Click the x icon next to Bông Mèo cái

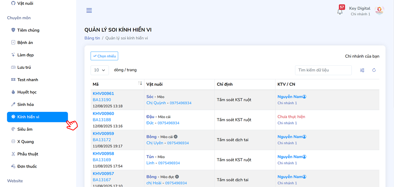point(176,137)
